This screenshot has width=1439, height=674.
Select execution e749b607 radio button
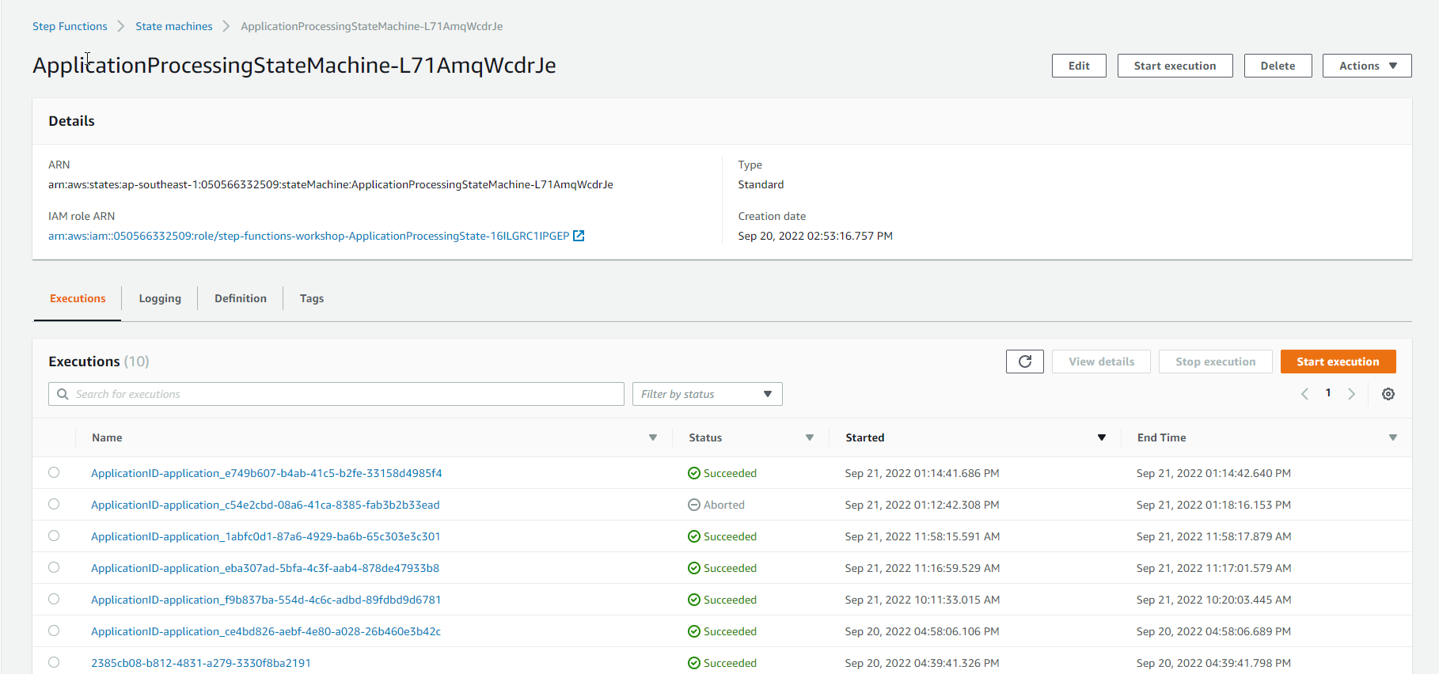tap(54, 472)
